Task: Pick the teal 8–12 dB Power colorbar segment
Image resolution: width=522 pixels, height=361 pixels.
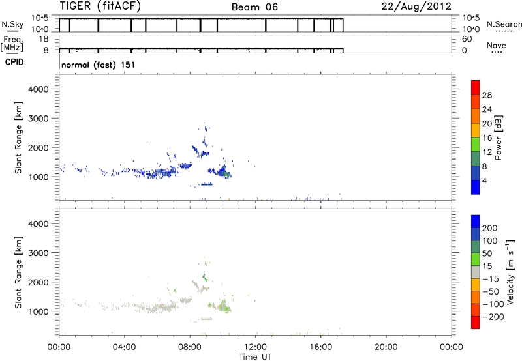Action: click(476, 158)
